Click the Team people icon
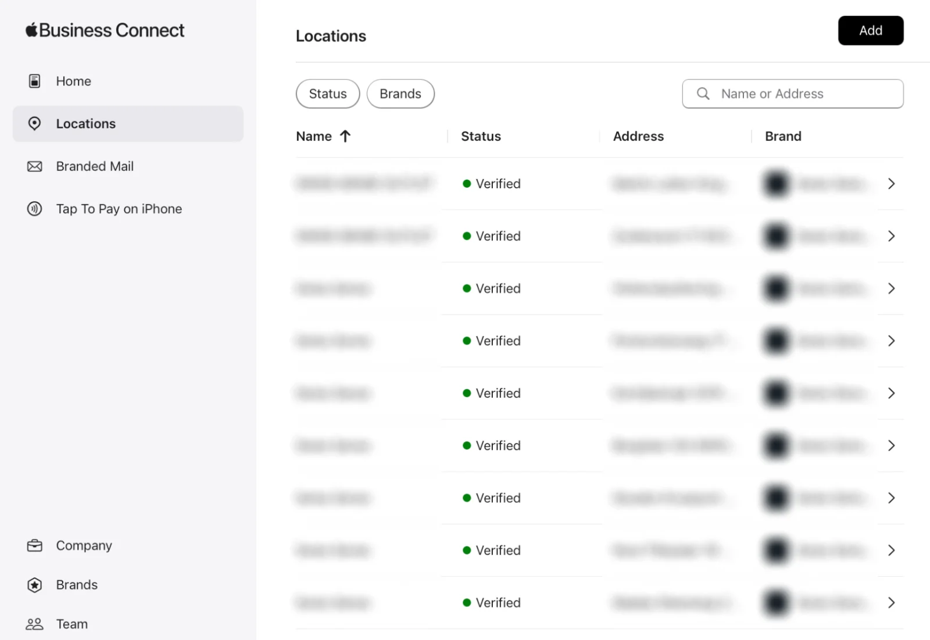This screenshot has width=930, height=640. 34,623
